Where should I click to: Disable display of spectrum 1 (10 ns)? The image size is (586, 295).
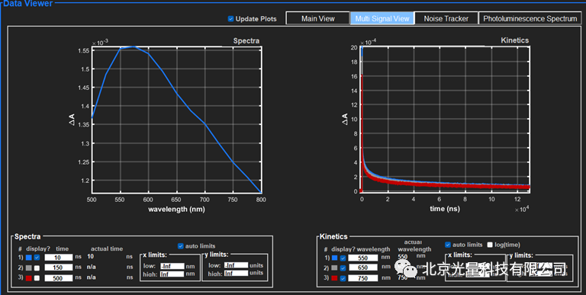click(x=37, y=258)
